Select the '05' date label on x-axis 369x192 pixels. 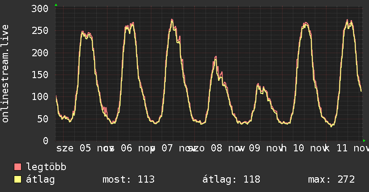click(x=85, y=148)
